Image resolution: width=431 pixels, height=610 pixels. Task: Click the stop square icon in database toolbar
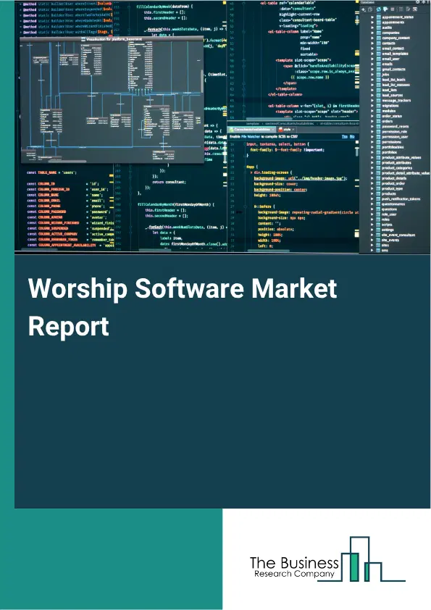click(x=393, y=9)
